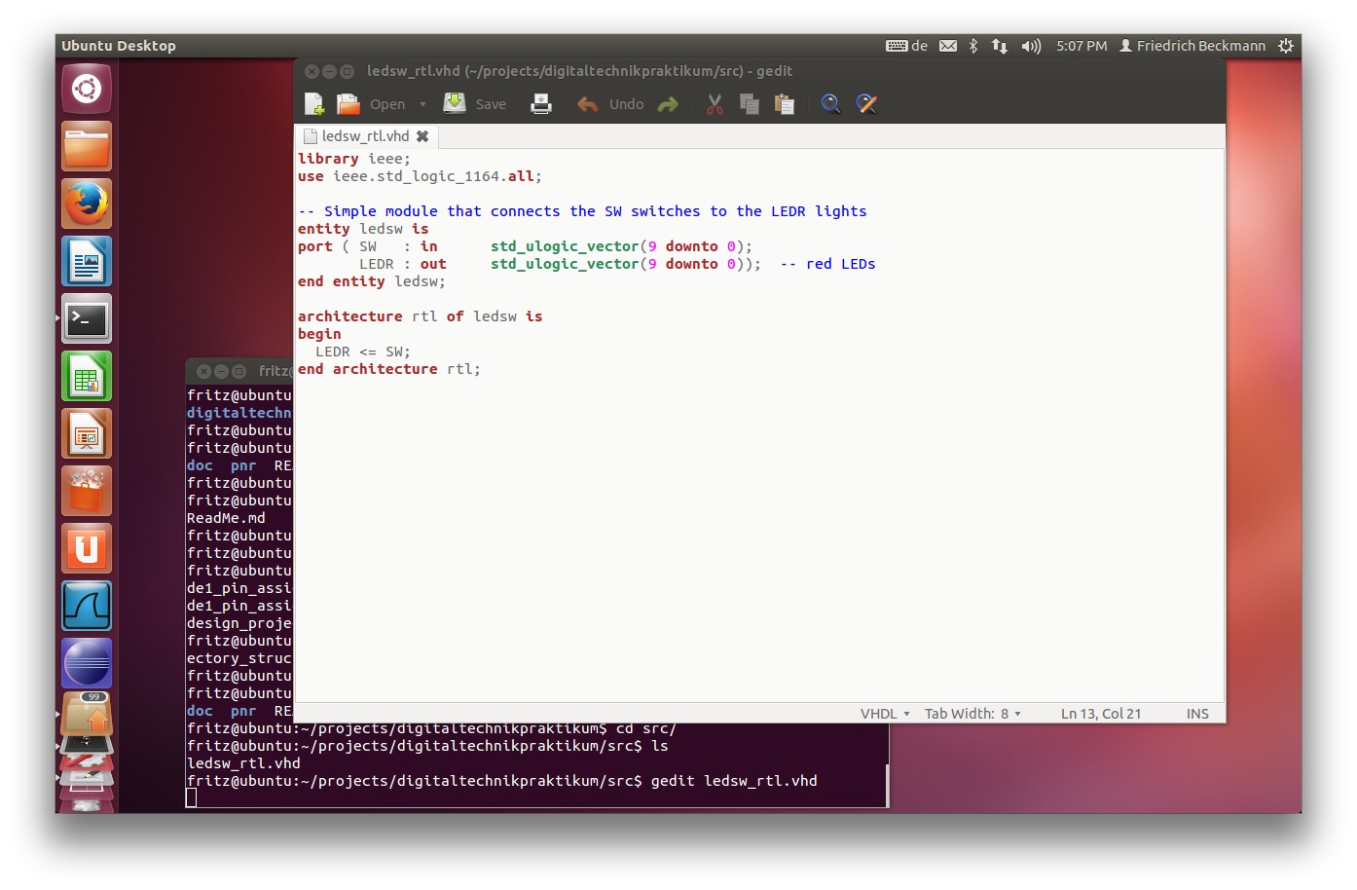Launch Firefox from the Ubuntu launcher
1357x890 pixels.
pos(87,204)
